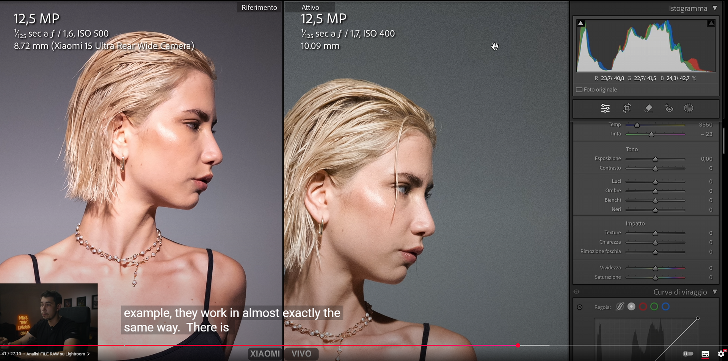This screenshot has height=361, width=728.
Task: Open the chapter list next to the video chapter title
Action: pyautogui.click(x=88, y=354)
